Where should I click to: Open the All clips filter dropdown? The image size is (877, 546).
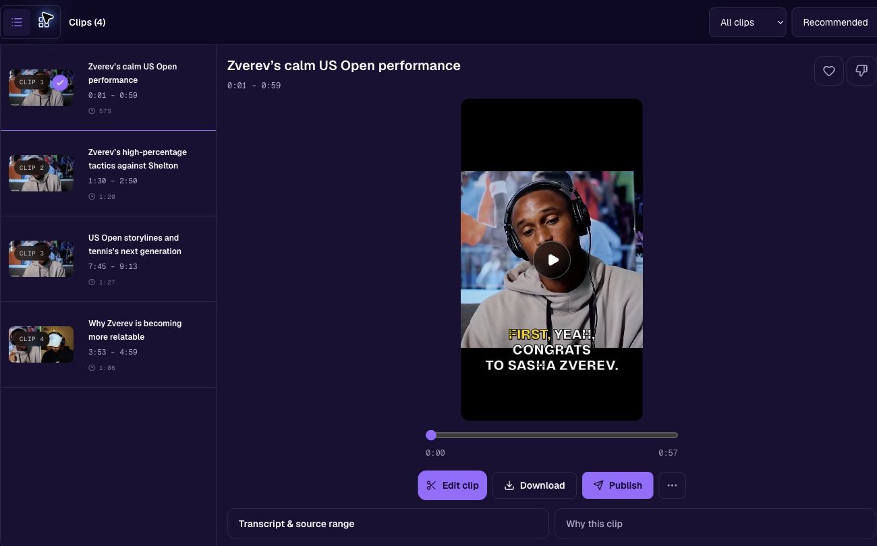(x=747, y=22)
